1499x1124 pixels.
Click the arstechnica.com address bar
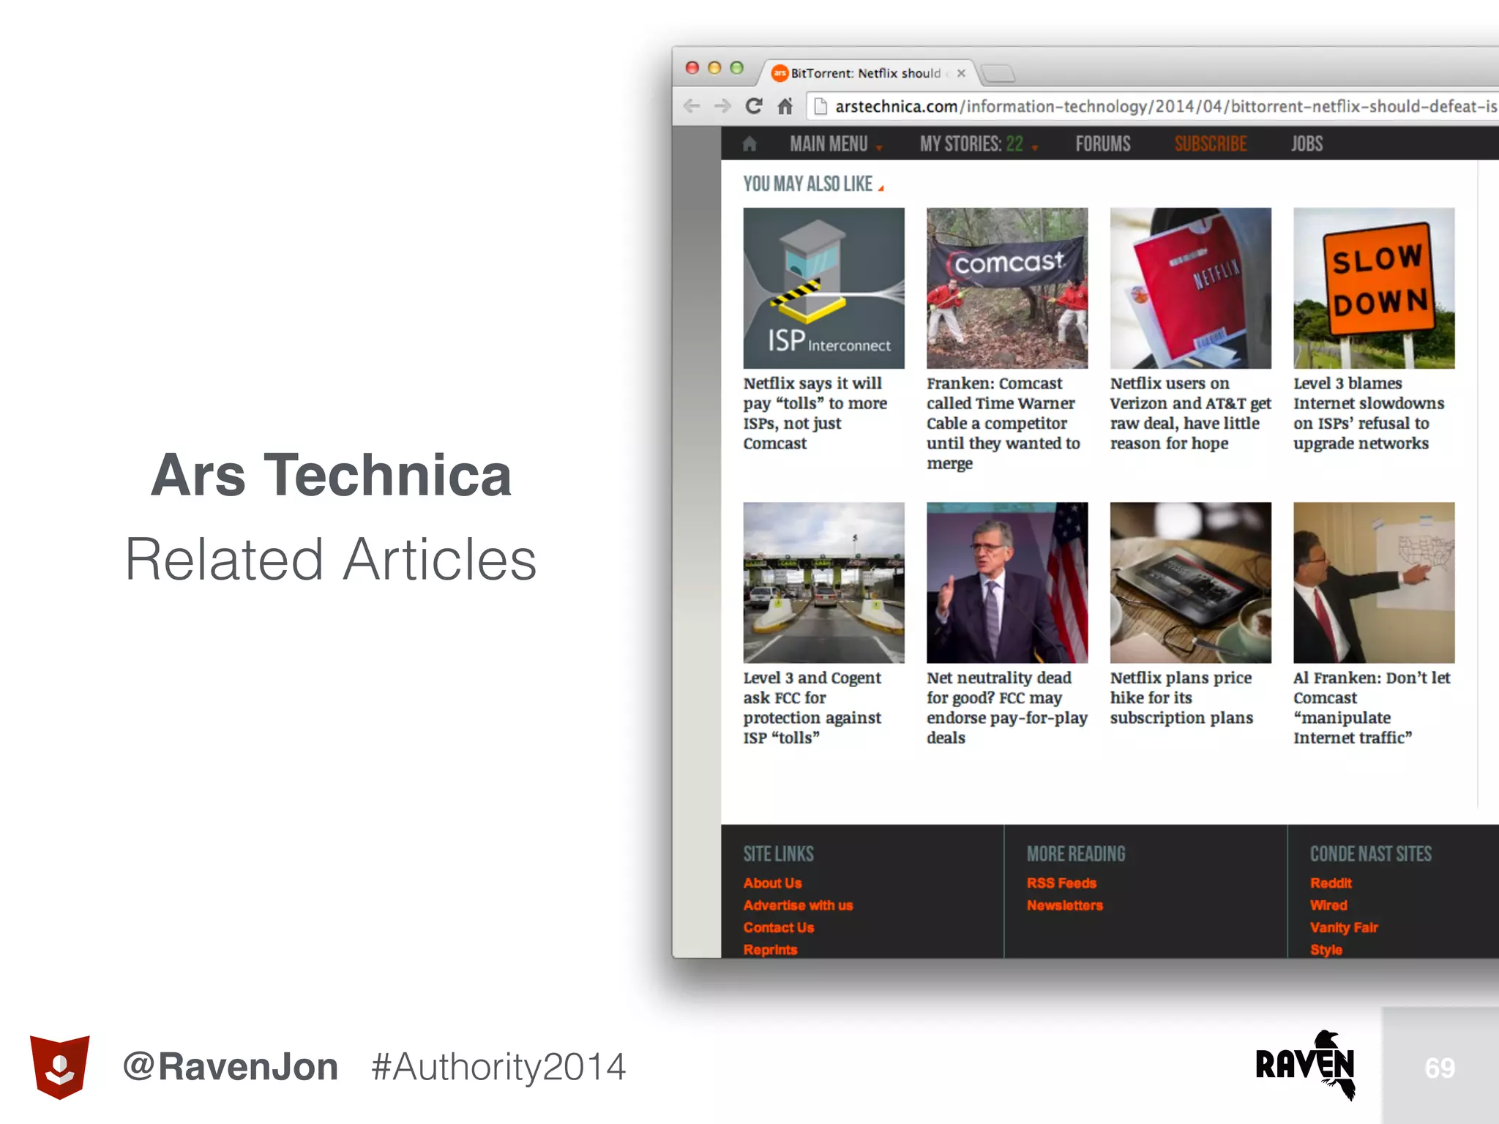pyautogui.click(x=1153, y=107)
